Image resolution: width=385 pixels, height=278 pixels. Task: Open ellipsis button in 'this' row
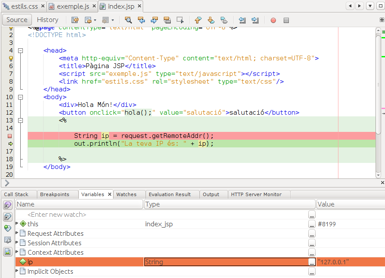point(312,224)
